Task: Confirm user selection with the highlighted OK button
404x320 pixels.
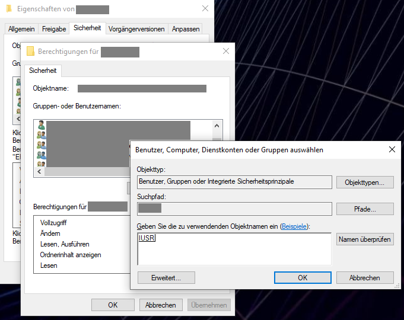Action: (x=303, y=278)
